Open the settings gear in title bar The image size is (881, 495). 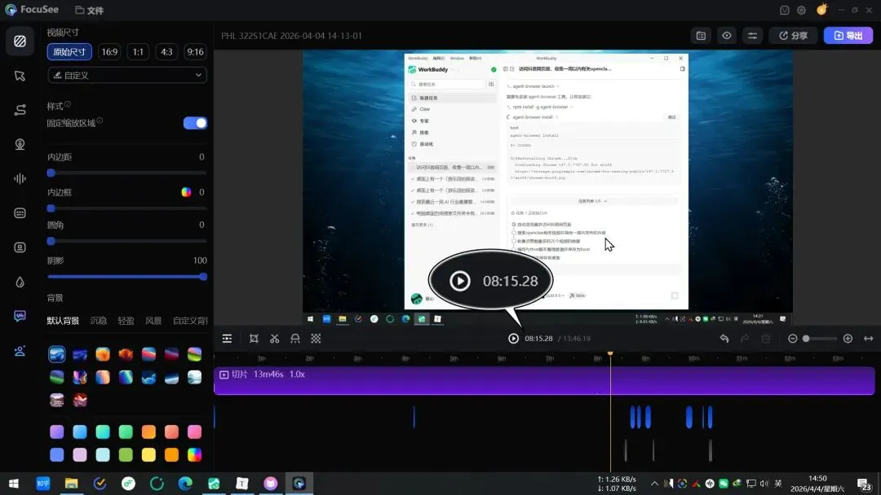click(801, 10)
